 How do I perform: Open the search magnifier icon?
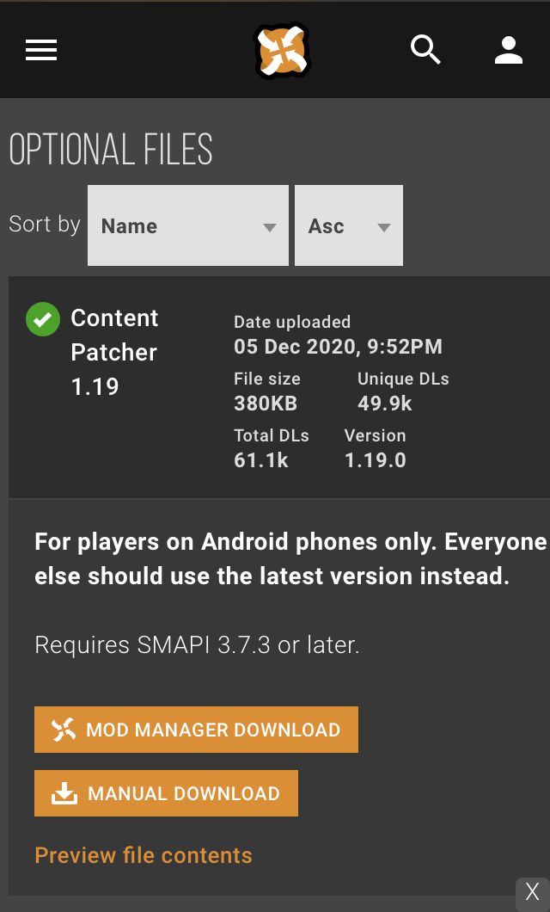coord(425,51)
